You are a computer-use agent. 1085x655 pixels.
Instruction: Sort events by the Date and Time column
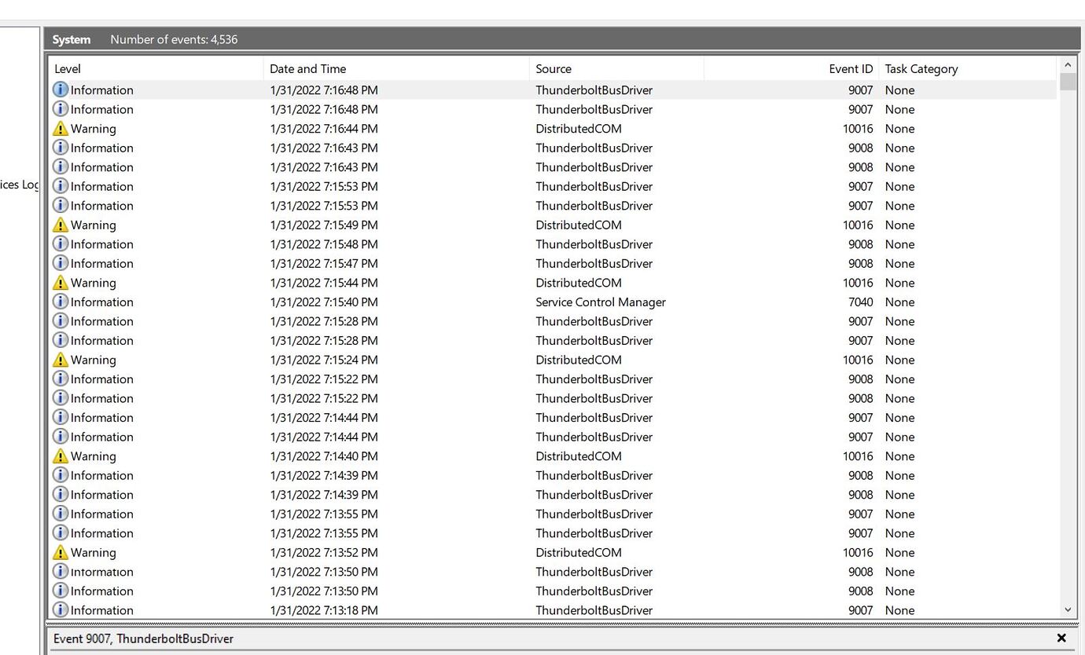pos(308,68)
